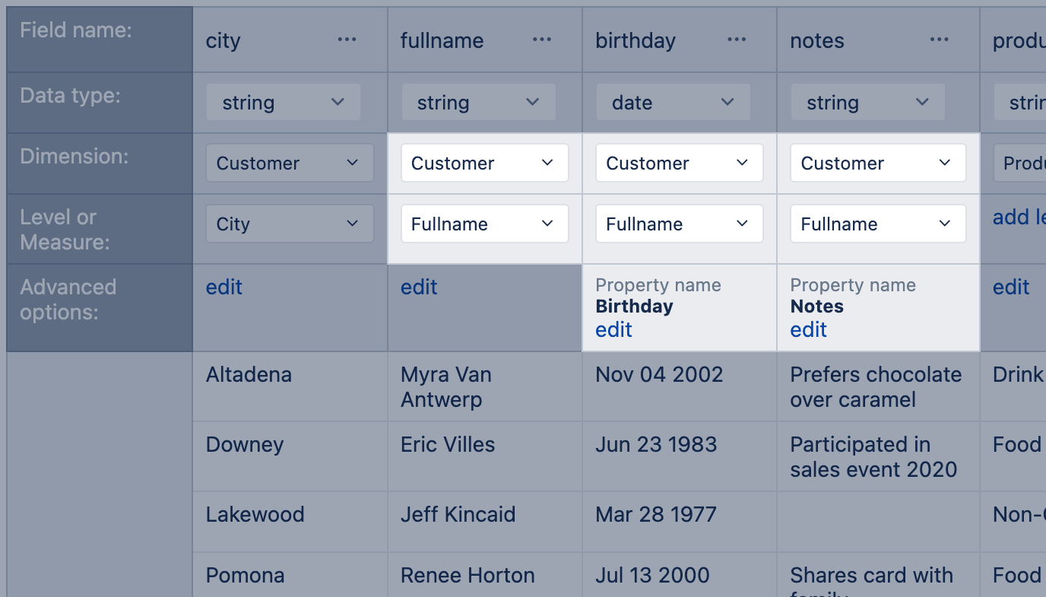Viewport: 1046px width, 597px height.
Task: Click the Myra Van Antwerp data cell
Action: [x=446, y=387]
